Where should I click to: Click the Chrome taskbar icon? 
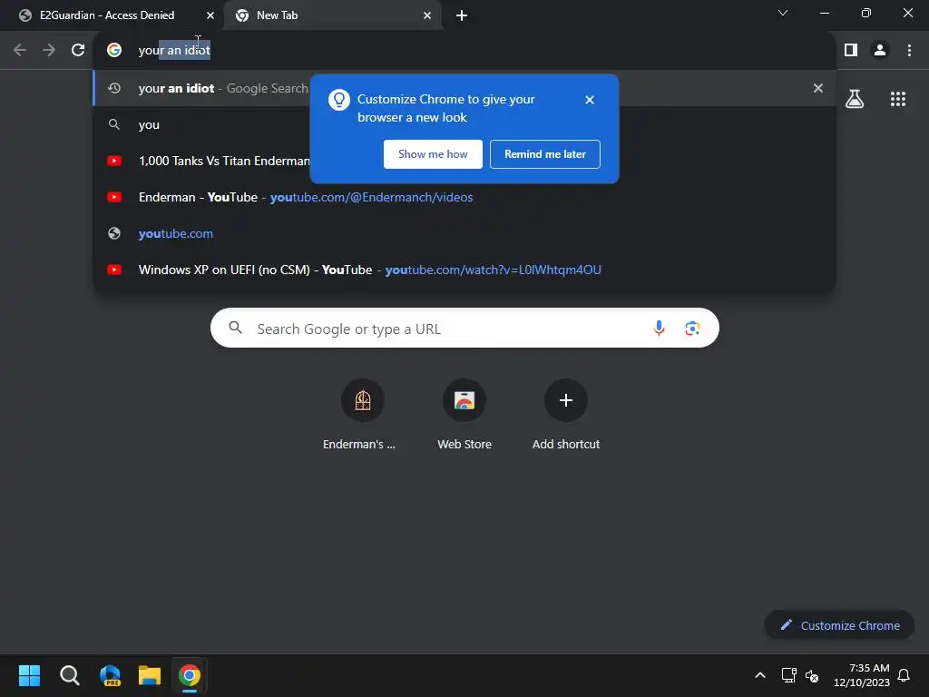click(x=190, y=675)
